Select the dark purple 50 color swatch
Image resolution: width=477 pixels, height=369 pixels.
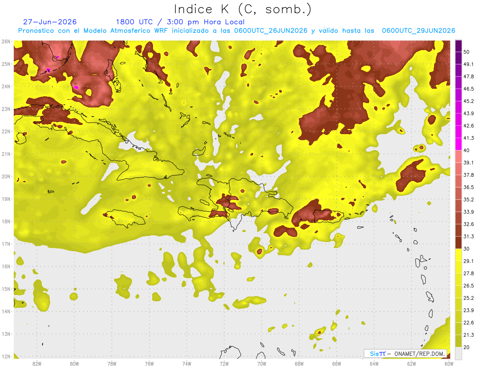point(459,45)
